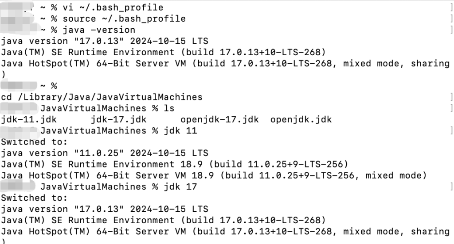Click the 'source ~/.bash_profile' command line
454x244 pixels.
click(124, 19)
